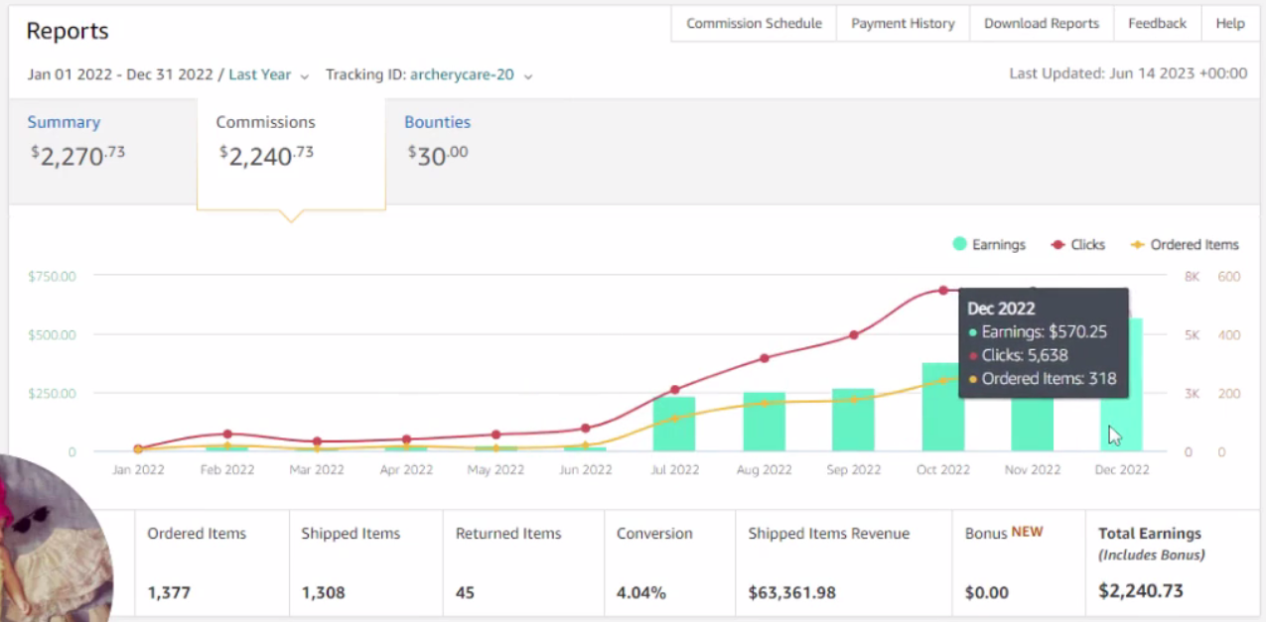The height and width of the screenshot is (622, 1266).
Task: Open Payment History
Action: point(903,24)
